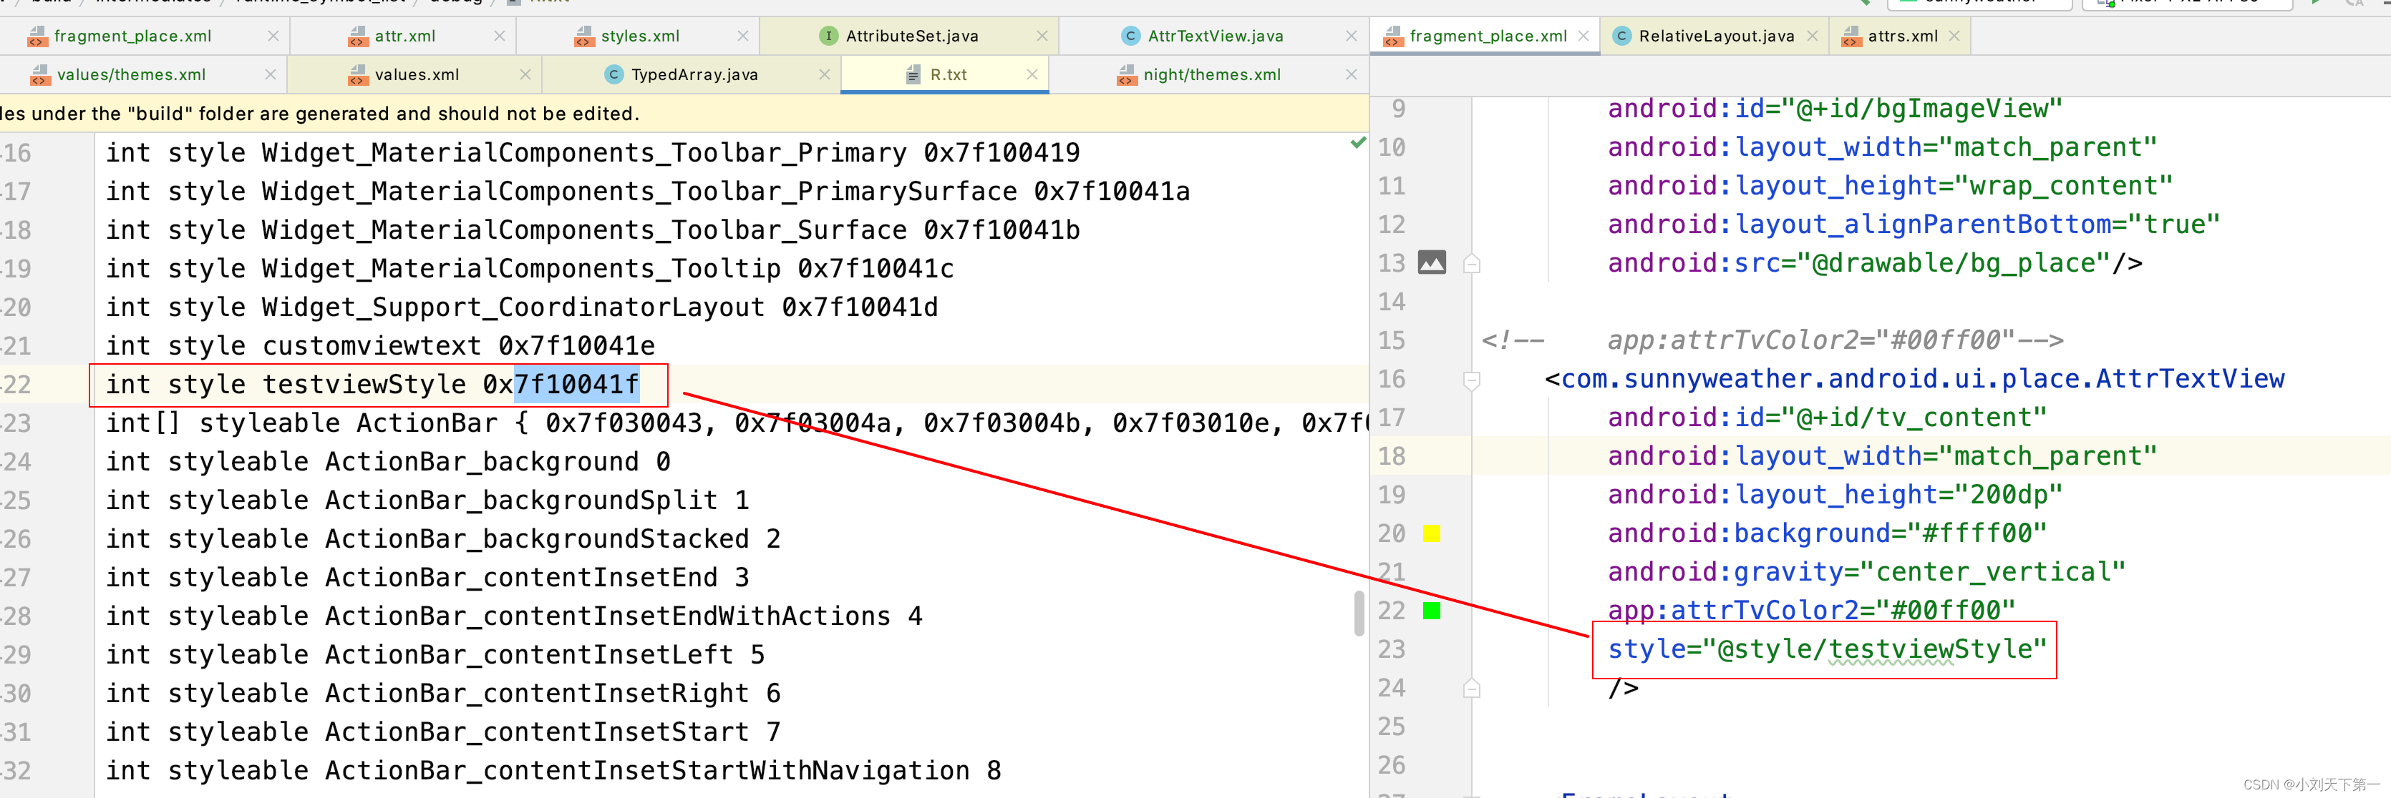
Task: Collapse the fold marker at line 24
Action: [x=1470, y=688]
